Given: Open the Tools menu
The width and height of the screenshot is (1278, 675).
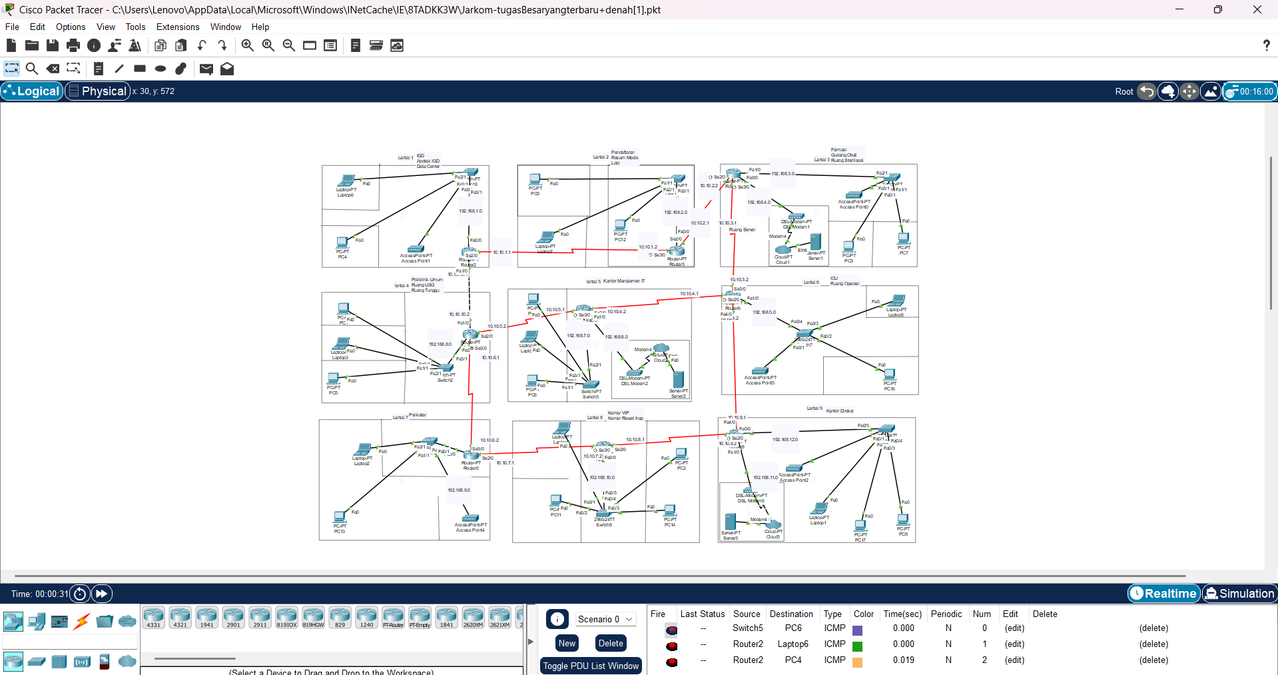Looking at the screenshot, I should click(x=135, y=27).
